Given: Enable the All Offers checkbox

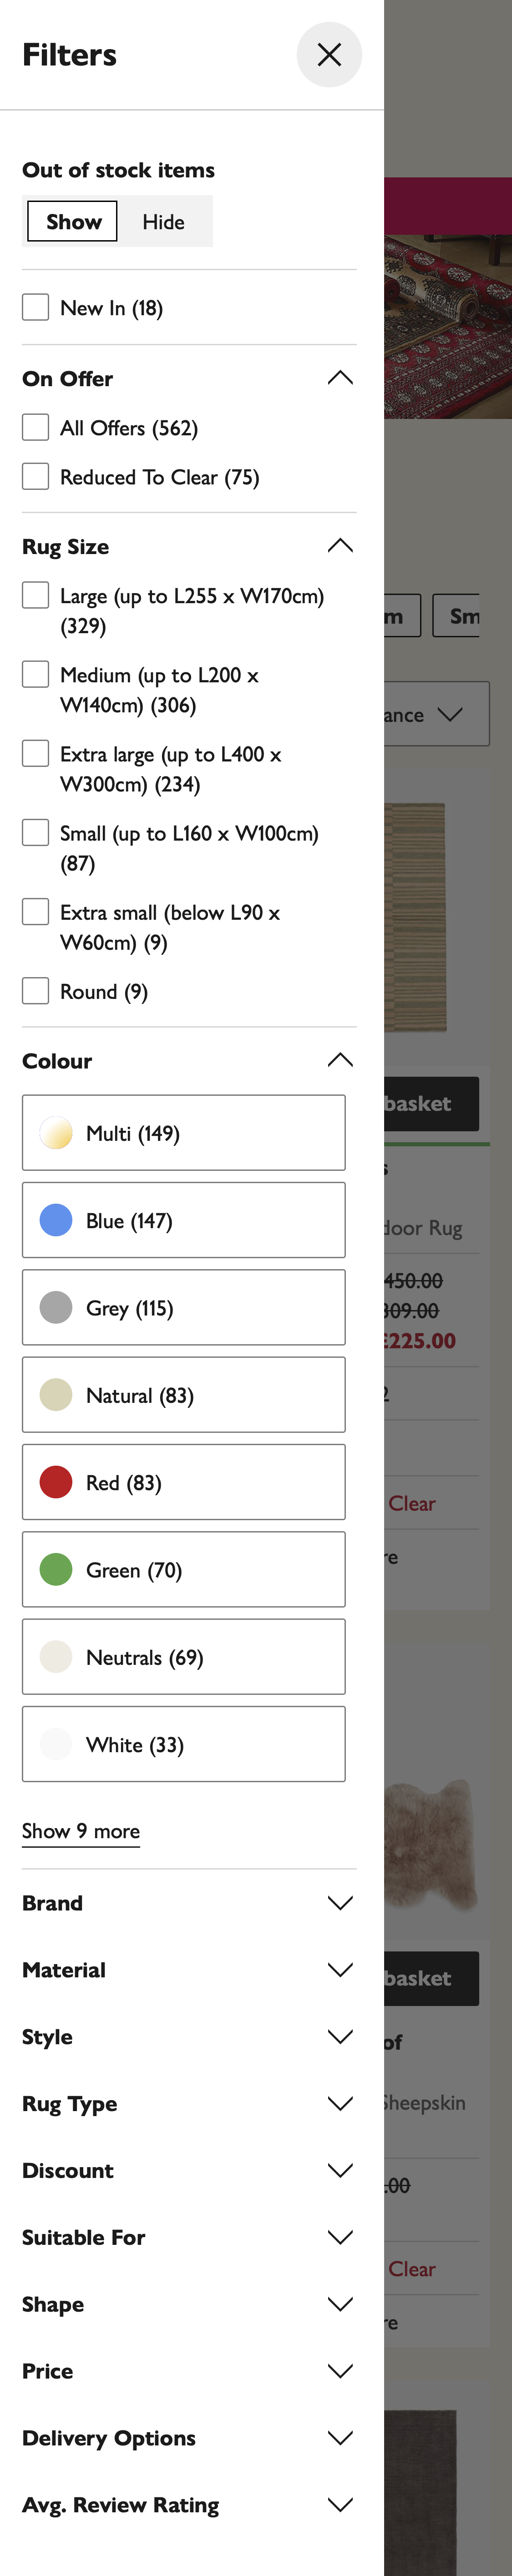Looking at the screenshot, I should coord(35,427).
